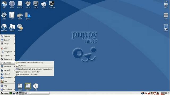Expand the Desktop submenu

pyautogui.click(x=8, y=36)
